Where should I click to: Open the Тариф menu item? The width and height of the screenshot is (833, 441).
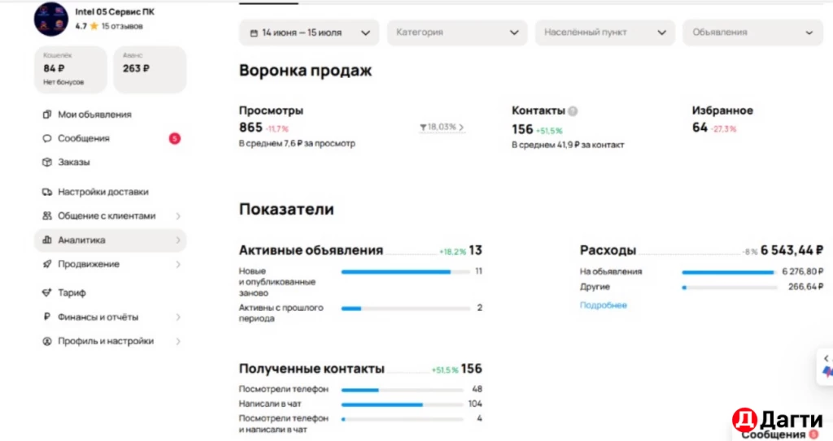(72, 292)
